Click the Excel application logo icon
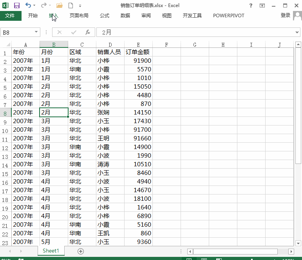 5,5
